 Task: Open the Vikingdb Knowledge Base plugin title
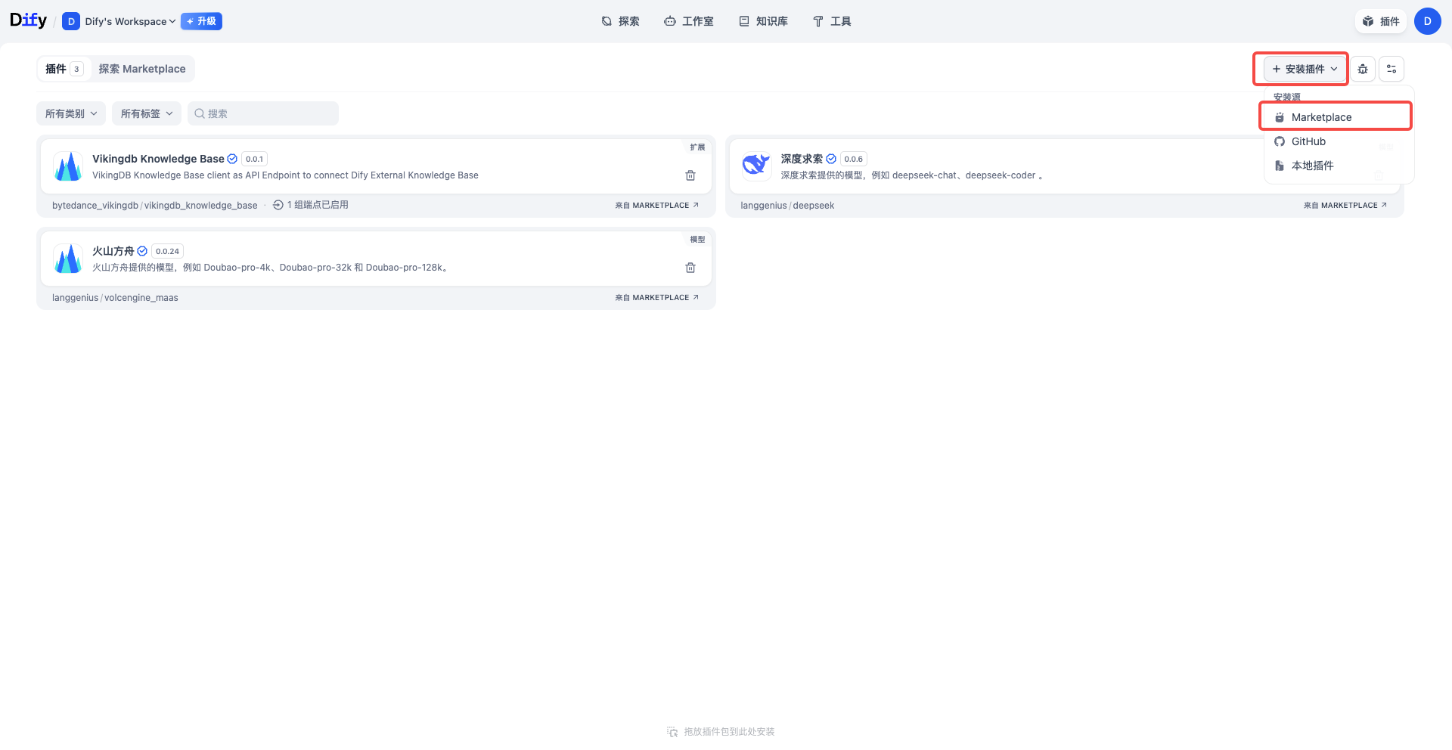pyautogui.click(x=158, y=159)
